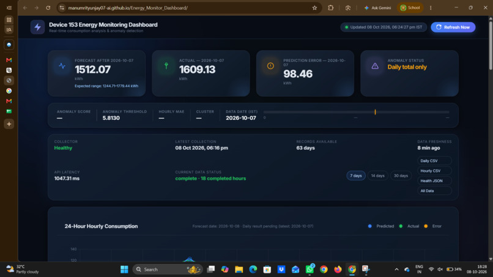Click the orange exclamation Prediction Error icon

click(x=270, y=66)
